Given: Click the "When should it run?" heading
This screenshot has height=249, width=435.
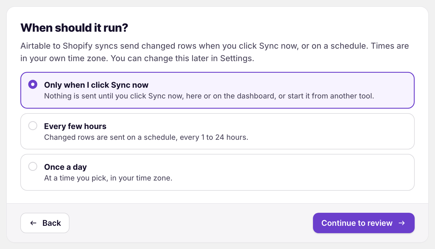Looking at the screenshot, I should pos(74,28).
